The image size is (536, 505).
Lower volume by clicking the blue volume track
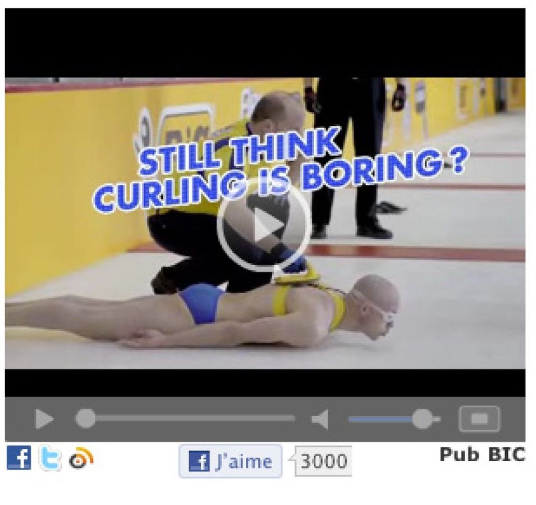(381, 419)
